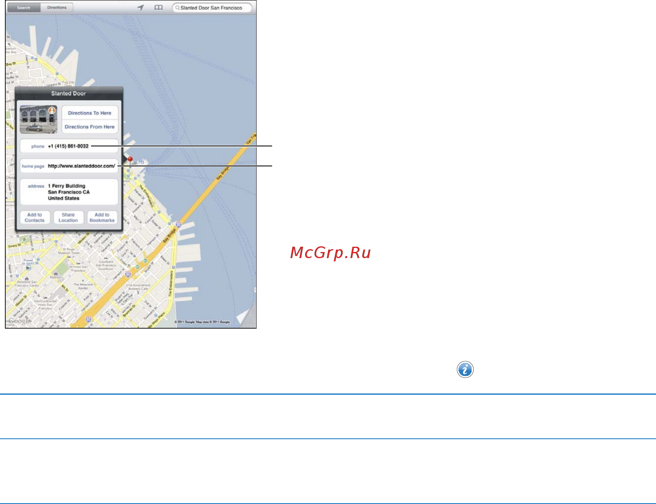The height and width of the screenshot is (504, 656).
Task: Click the blue info icon
Action: coord(465,369)
